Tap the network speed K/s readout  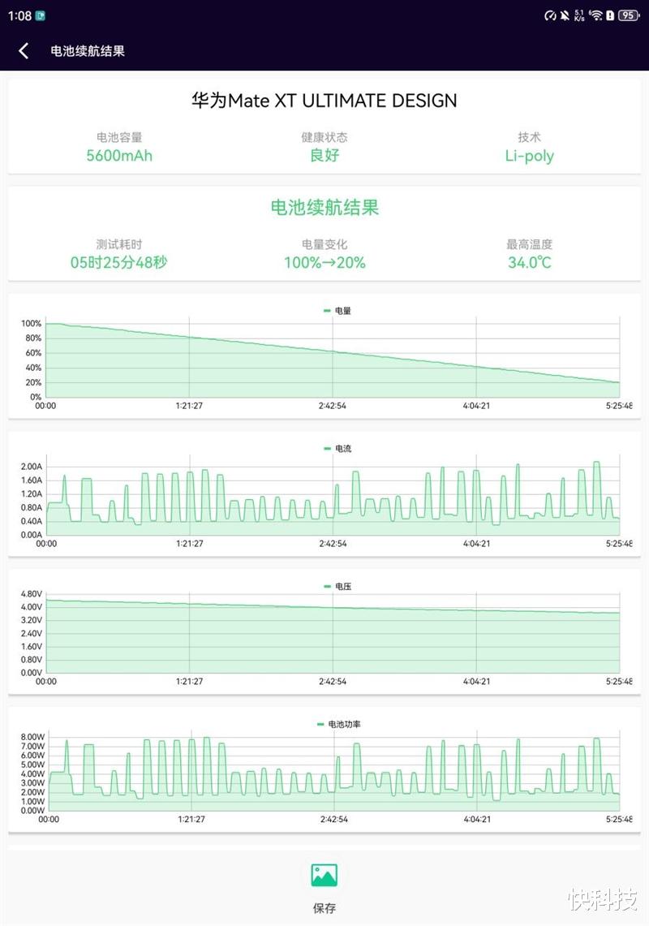pyautogui.click(x=579, y=15)
